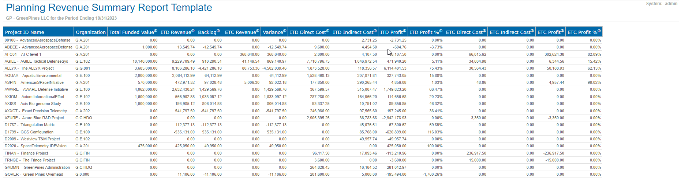Screen dimensions: 685x183
Task: Click the G.C.HDQ organization for GADMN
Action: click(84, 167)
